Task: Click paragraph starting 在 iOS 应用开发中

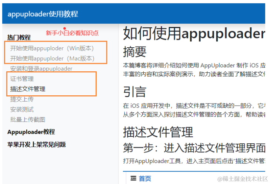Action: tap(194, 110)
